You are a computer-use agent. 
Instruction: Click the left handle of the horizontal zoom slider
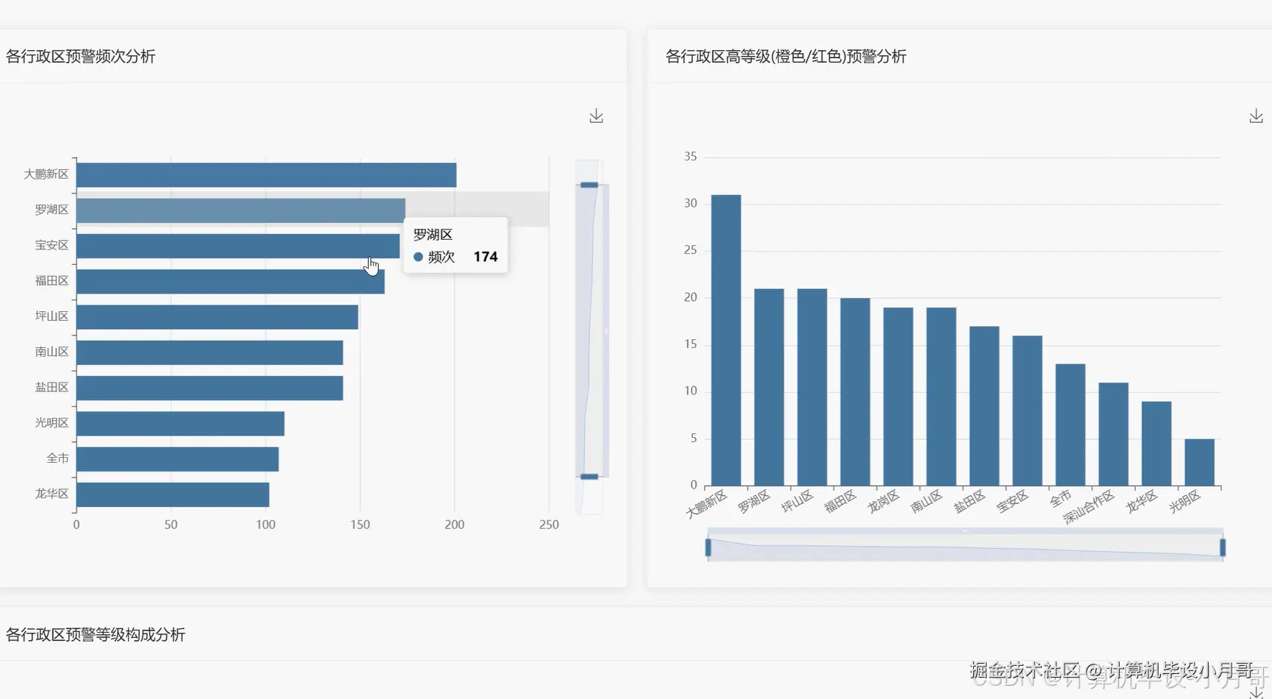[x=708, y=547]
